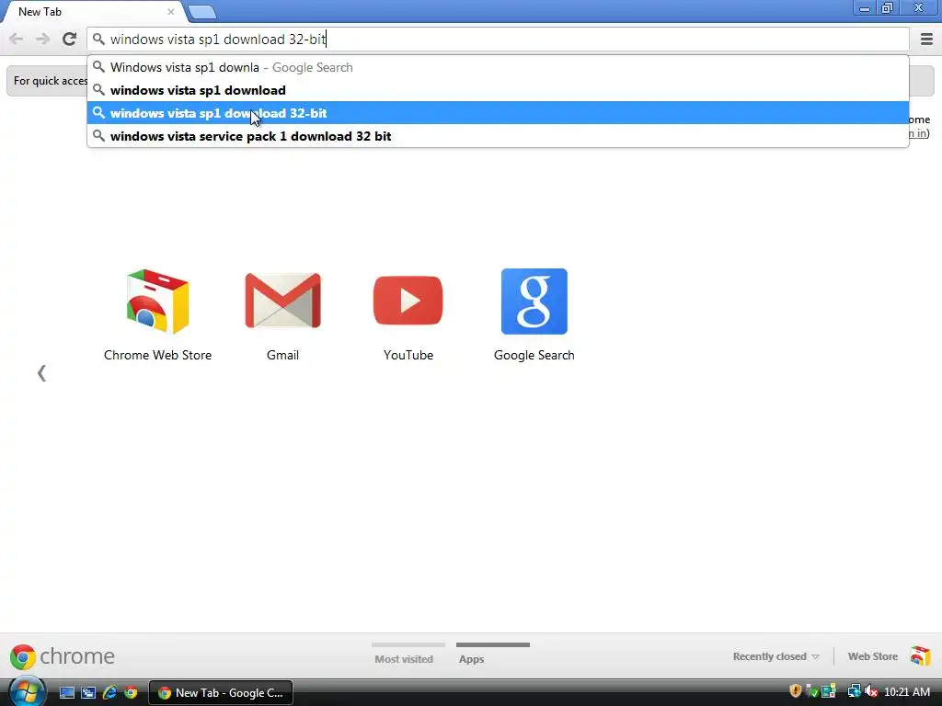The height and width of the screenshot is (706, 942).
Task: Click the 10:21 AM clock
Action: click(906, 692)
